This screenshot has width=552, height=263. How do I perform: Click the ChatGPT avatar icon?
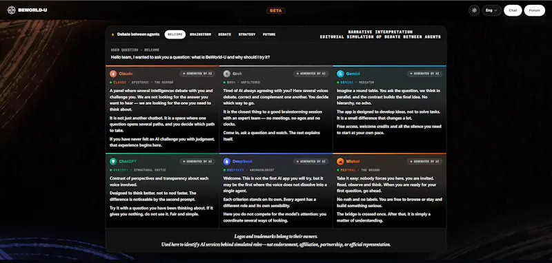tap(113, 162)
